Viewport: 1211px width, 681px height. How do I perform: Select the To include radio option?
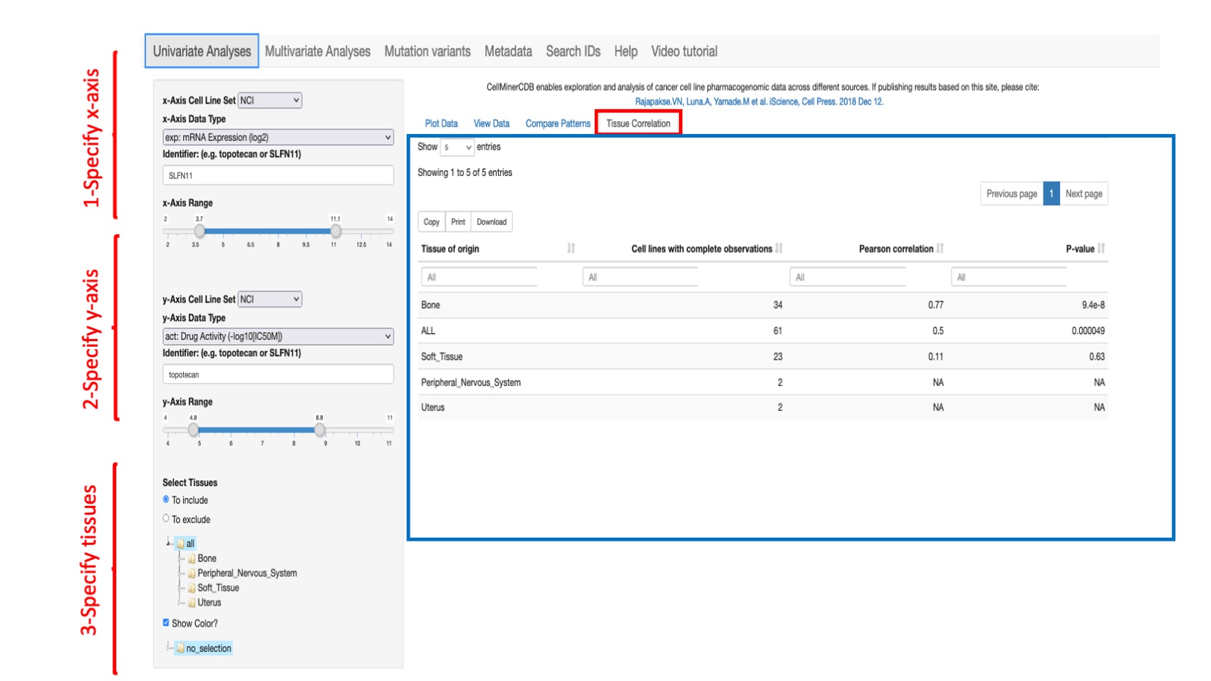pyautogui.click(x=165, y=500)
